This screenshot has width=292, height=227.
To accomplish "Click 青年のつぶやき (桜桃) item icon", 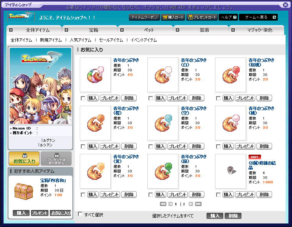I will (x=230, y=75).
